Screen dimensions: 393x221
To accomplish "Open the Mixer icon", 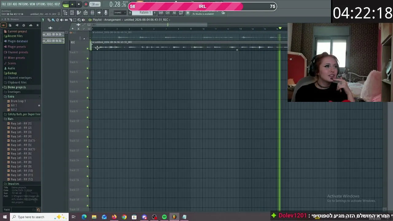I will coord(92,13).
